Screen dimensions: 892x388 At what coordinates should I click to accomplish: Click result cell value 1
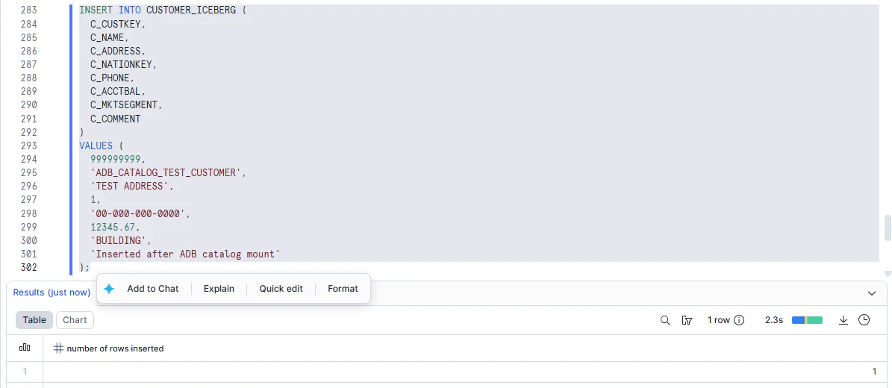pyautogui.click(x=874, y=372)
